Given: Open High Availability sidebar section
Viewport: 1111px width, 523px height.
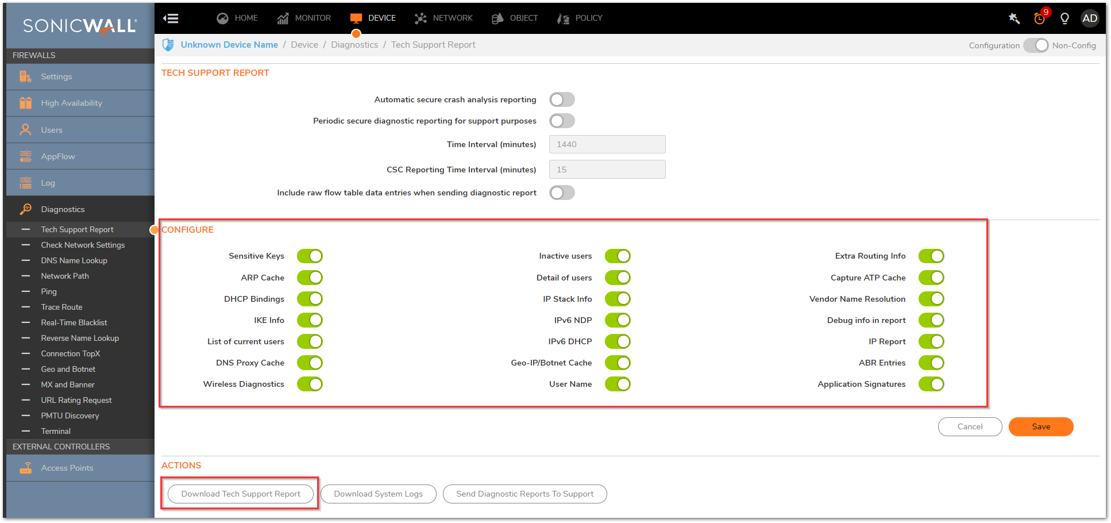Looking at the screenshot, I should click(x=80, y=103).
